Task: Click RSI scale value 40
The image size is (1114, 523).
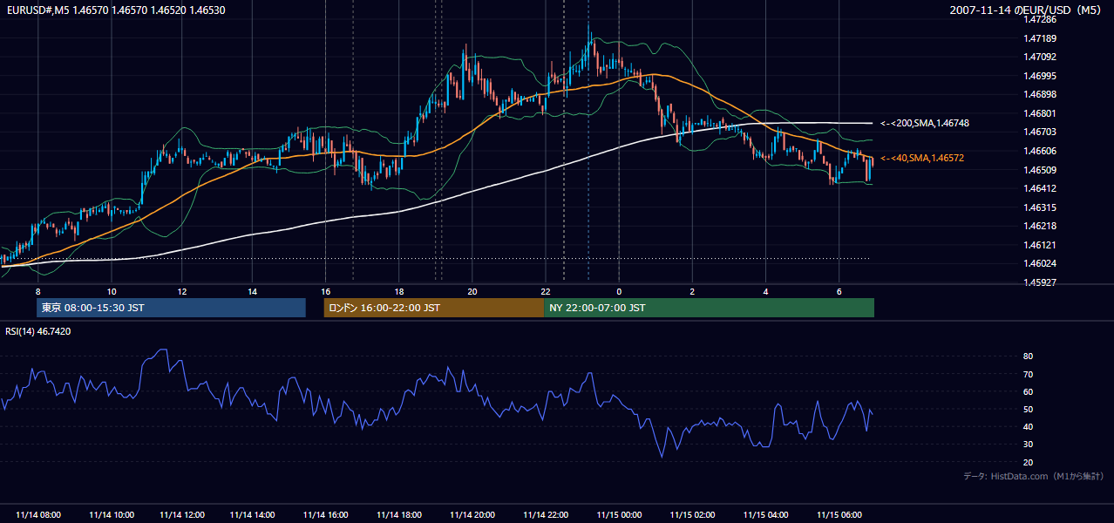Action: click(1029, 426)
